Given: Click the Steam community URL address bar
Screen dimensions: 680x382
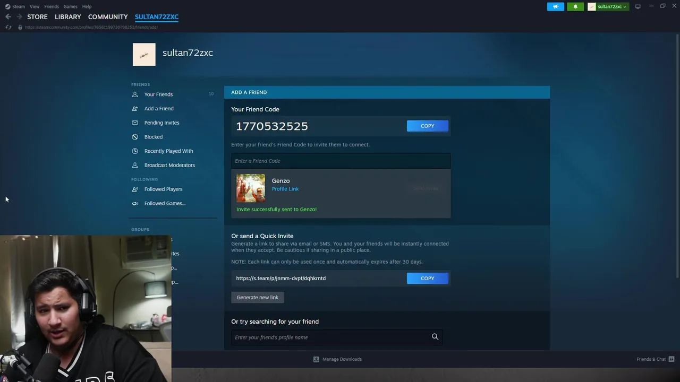Looking at the screenshot, I should 91,27.
